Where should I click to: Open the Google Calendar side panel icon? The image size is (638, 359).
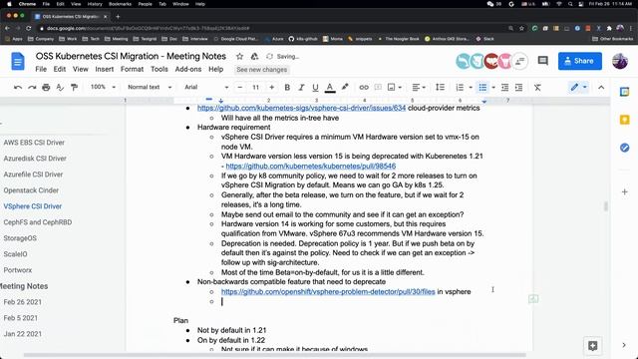point(625,92)
